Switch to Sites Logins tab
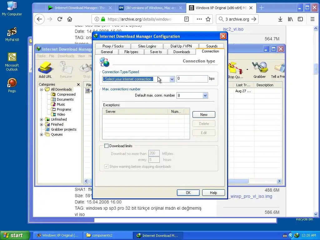 (147, 46)
